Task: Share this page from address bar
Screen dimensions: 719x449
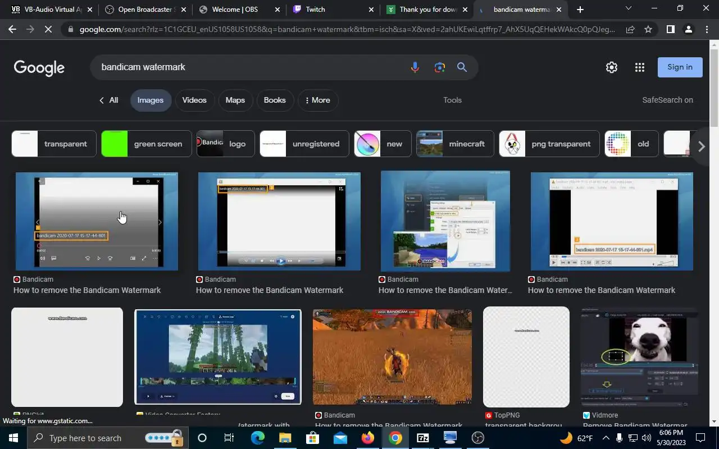Action: point(630,29)
